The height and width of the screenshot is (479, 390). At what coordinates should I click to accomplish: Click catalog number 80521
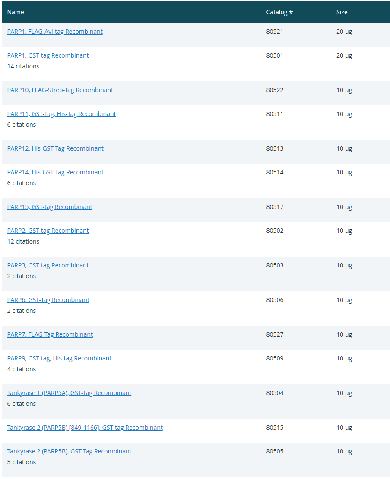(275, 32)
